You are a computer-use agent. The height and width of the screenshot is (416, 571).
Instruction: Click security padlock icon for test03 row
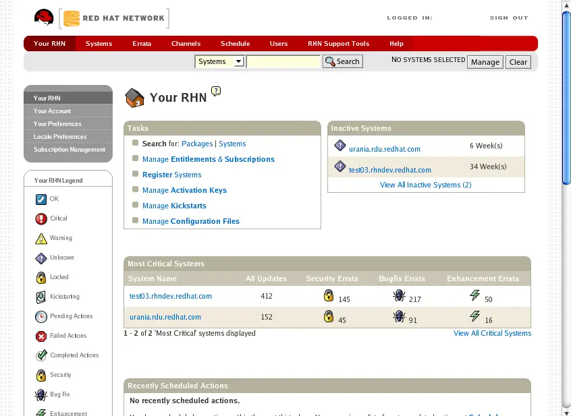(329, 295)
